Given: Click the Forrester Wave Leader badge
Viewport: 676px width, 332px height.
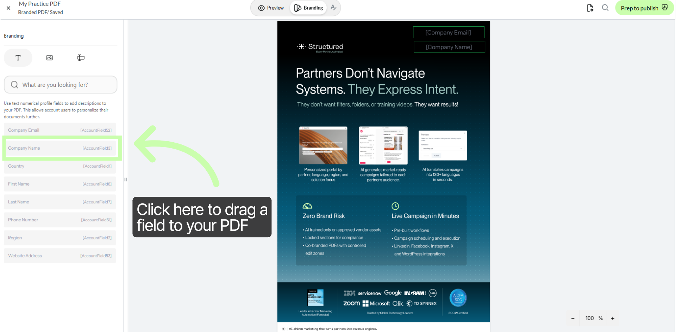Looking at the screenshot, I should (x=315, y=298).
